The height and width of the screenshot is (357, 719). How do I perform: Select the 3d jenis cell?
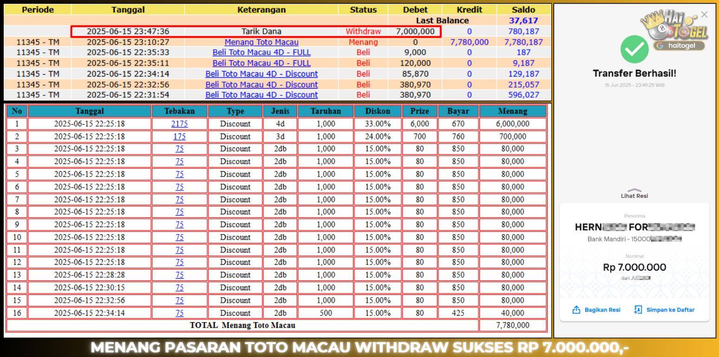click(280, 136)
